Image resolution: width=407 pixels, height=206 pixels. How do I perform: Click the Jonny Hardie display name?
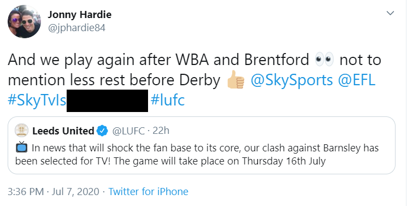79,15
